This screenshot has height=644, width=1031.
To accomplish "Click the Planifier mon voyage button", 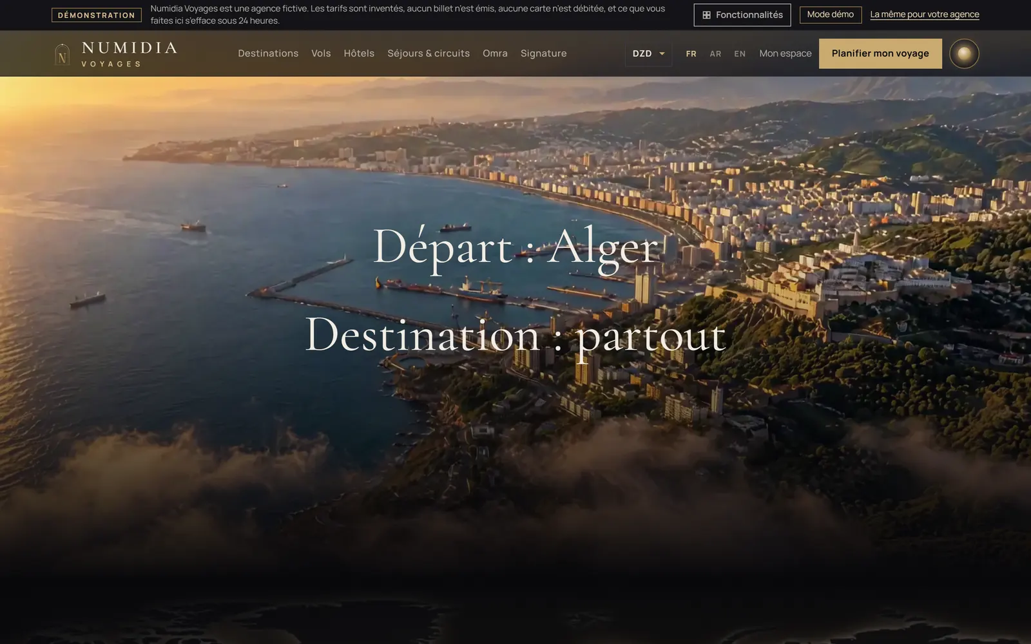I will pos(880,53).
